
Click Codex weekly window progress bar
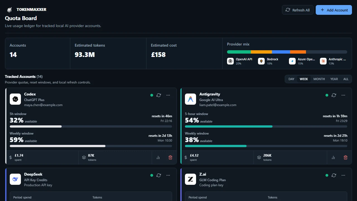(x=91, y=146)
